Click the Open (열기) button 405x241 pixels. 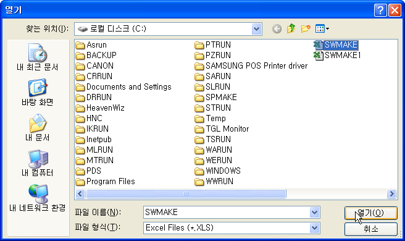370,213
